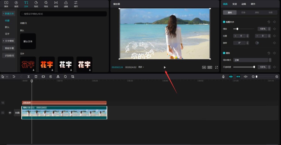Select the crop tool in timeline toolbar
The width and height of the screenshot is (281, 145).
click(x=73, y=77)
